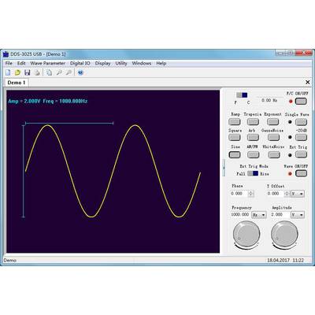Select the WhiteNoise waveform button
This screenshot has width=315, height=315.
274,155
